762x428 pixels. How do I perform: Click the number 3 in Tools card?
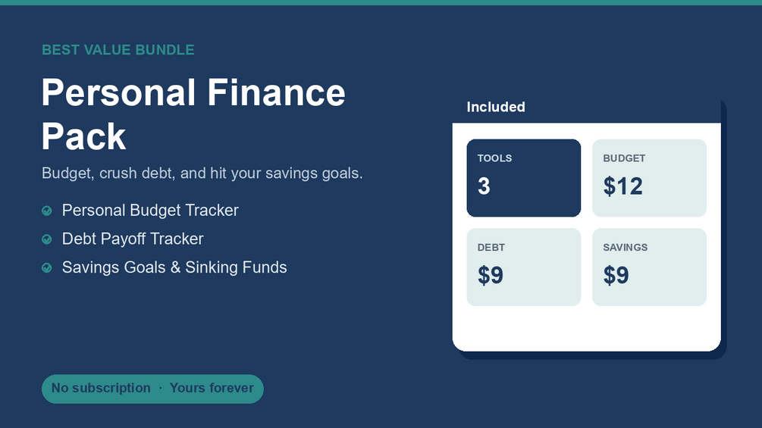484,186
